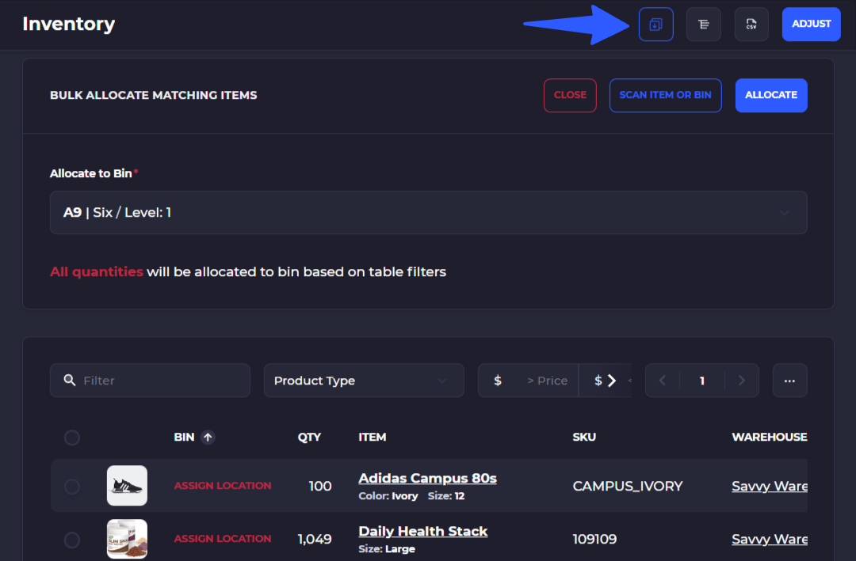Open the column layout icon button
The image size is (856, 561).
(x=704, y=24)
